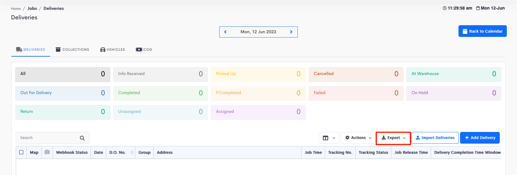The height and width of the screenshot is (175, 517).
Task: Click the next day arrow in date picker
Action: [x=291, y=32]
